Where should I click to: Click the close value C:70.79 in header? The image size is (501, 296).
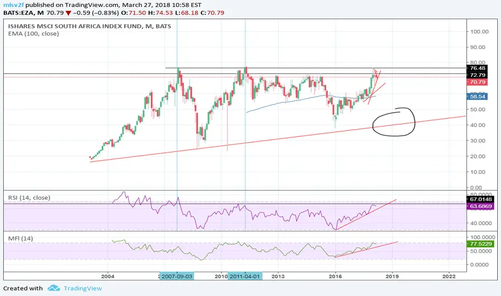(x=212, y=13)
